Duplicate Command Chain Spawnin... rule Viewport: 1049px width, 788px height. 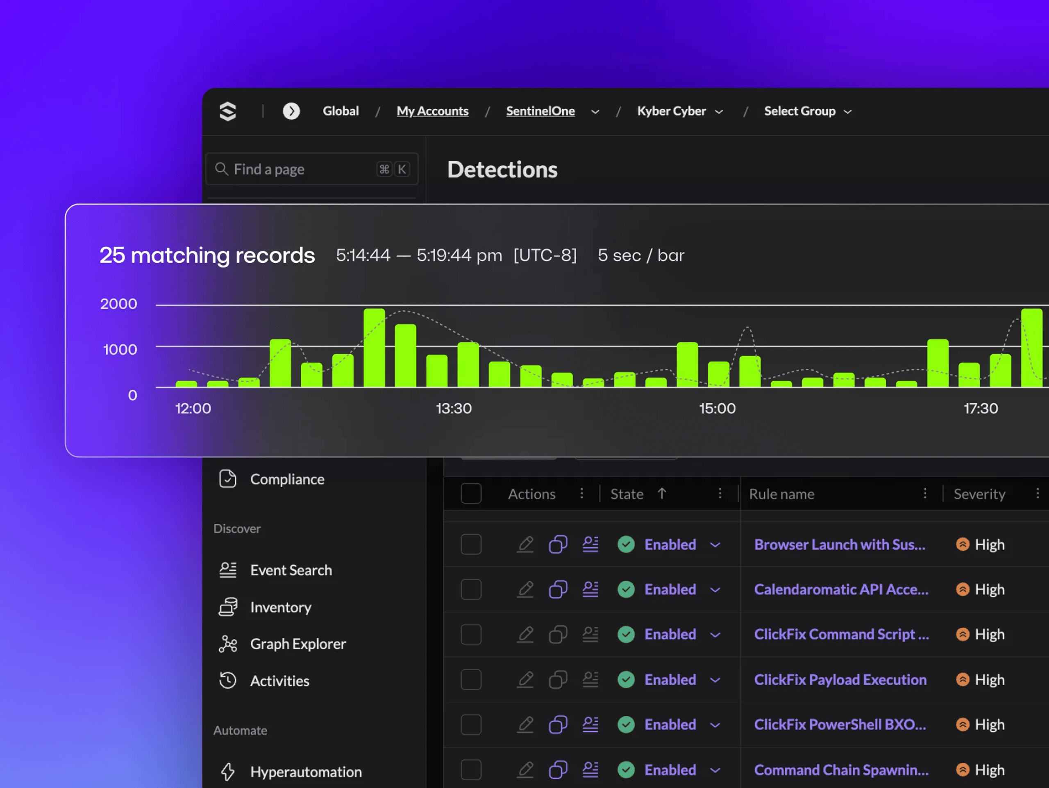(x=558, y=770)
